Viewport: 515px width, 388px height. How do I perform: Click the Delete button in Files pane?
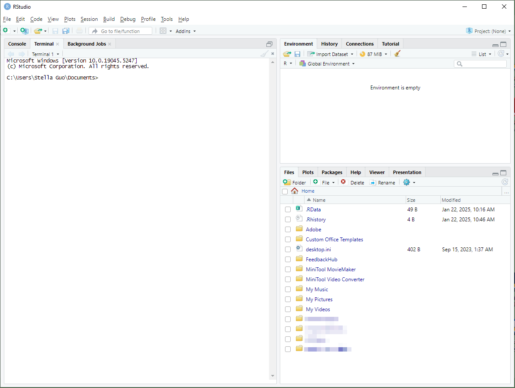[x=352, y=182]
